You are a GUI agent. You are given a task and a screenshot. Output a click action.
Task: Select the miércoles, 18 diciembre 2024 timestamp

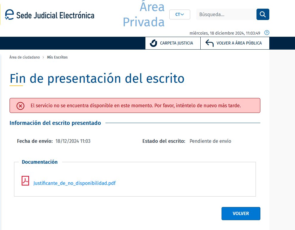[225, 33]
